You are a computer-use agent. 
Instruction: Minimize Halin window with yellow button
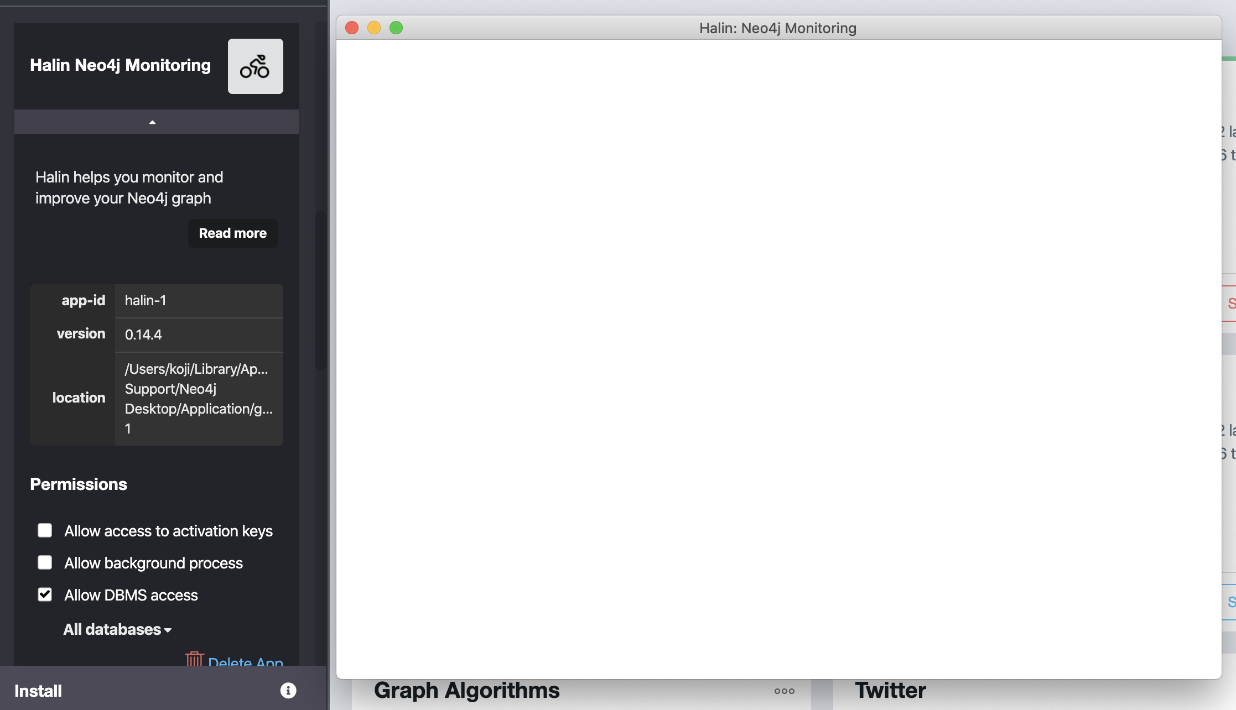[x=374, y=28]
